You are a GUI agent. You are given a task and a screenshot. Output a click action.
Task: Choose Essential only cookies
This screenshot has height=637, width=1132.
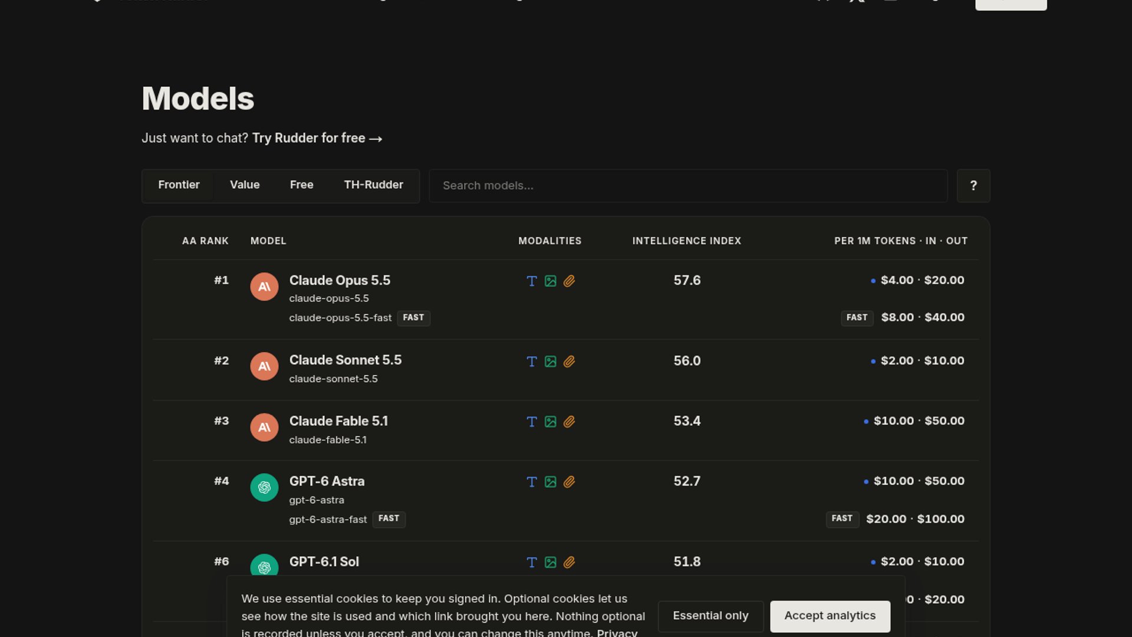click(710, 616)
